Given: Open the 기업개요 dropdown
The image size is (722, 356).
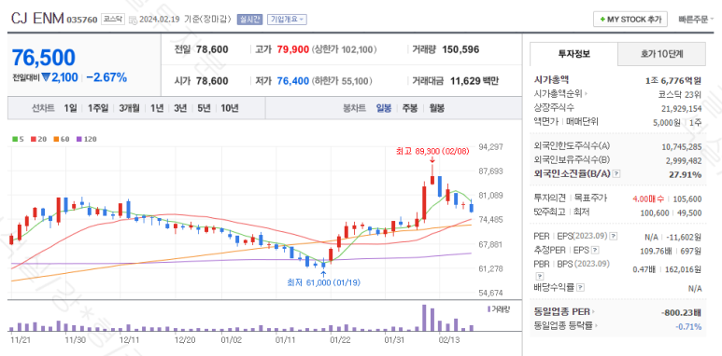Looking at the screenshot, I should [x=287, y=20].
